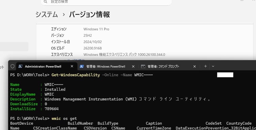Click the DisplayName WMIC output line
256x130 pixels.
tap(32, 94)
